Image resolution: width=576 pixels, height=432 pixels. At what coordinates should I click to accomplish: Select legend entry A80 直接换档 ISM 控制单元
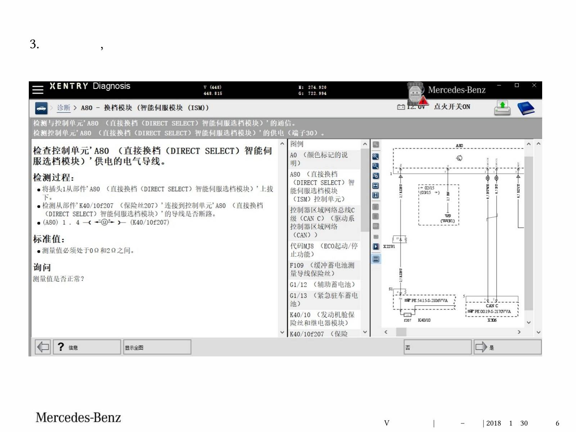[x=325, y=186]
